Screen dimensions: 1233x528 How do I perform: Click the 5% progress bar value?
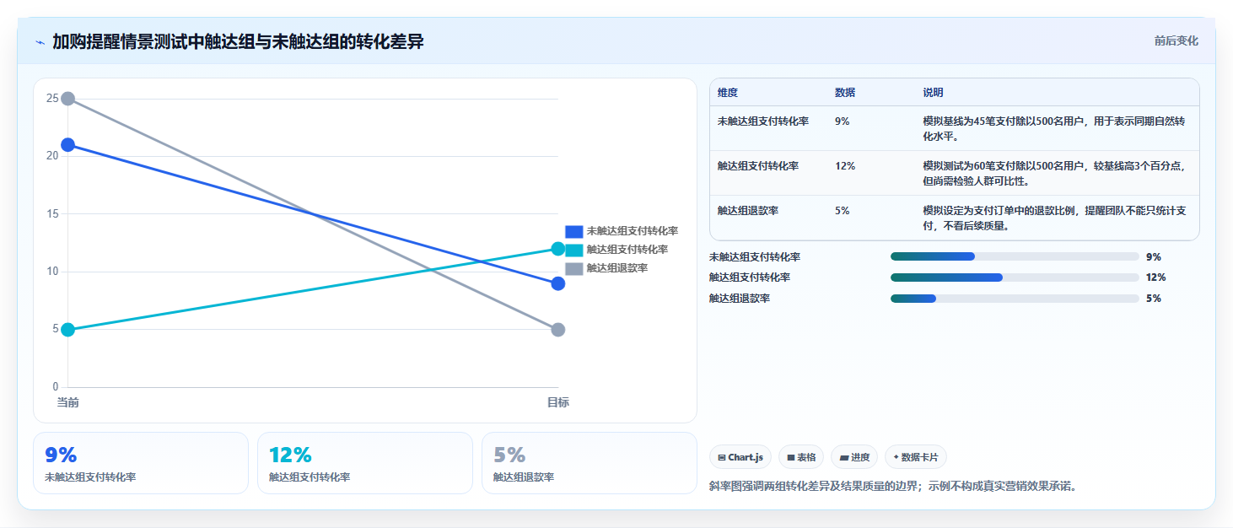point(1154,299)
